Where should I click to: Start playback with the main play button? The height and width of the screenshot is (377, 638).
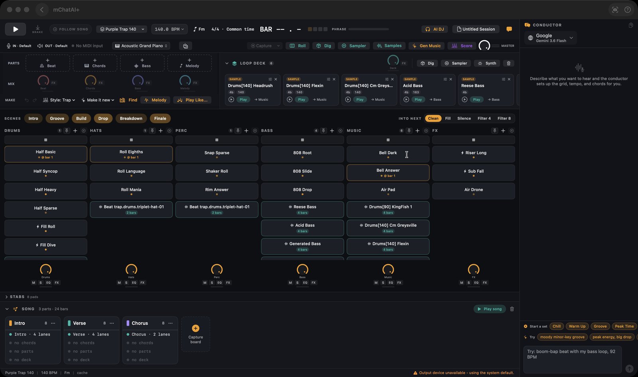[16, 29]
